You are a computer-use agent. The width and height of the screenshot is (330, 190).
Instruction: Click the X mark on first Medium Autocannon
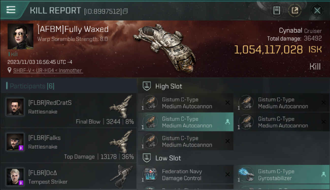227,103
